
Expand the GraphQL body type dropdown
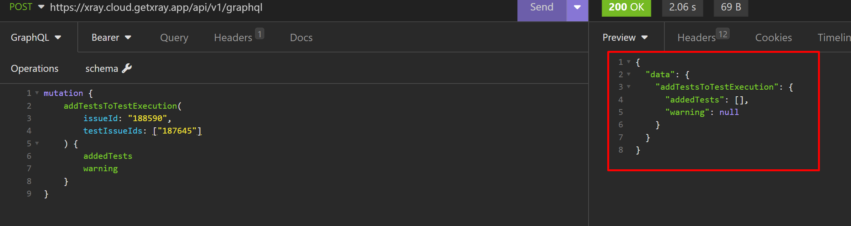(36, 38)
